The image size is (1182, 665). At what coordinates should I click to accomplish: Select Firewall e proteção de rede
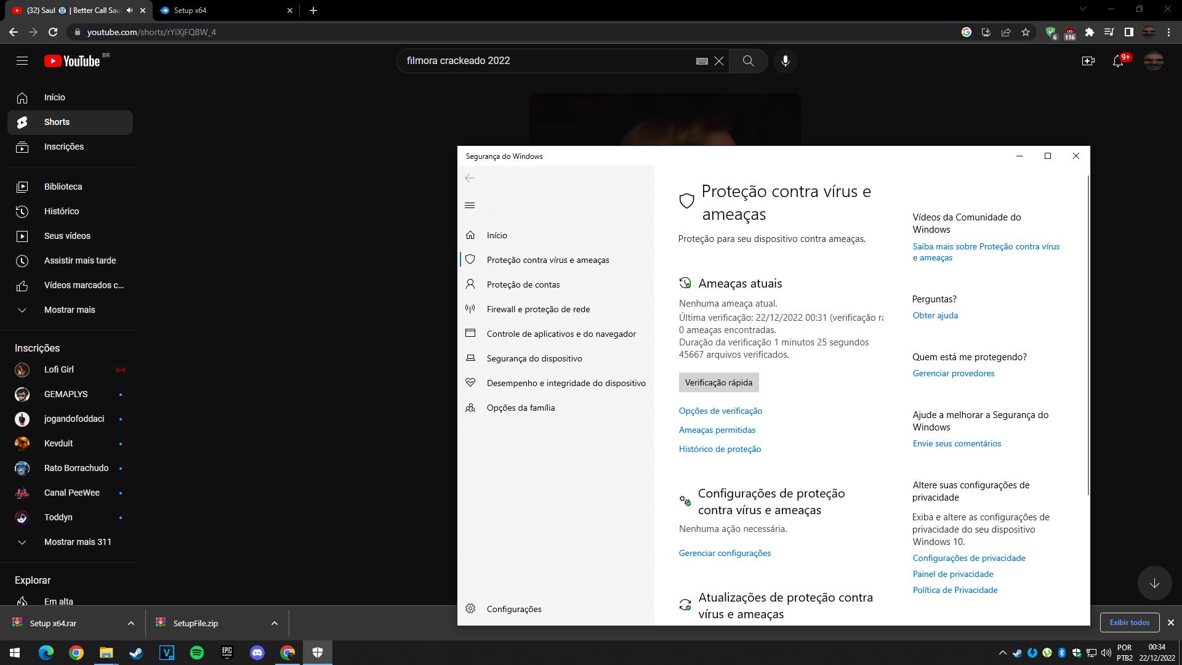pos(538,309)
